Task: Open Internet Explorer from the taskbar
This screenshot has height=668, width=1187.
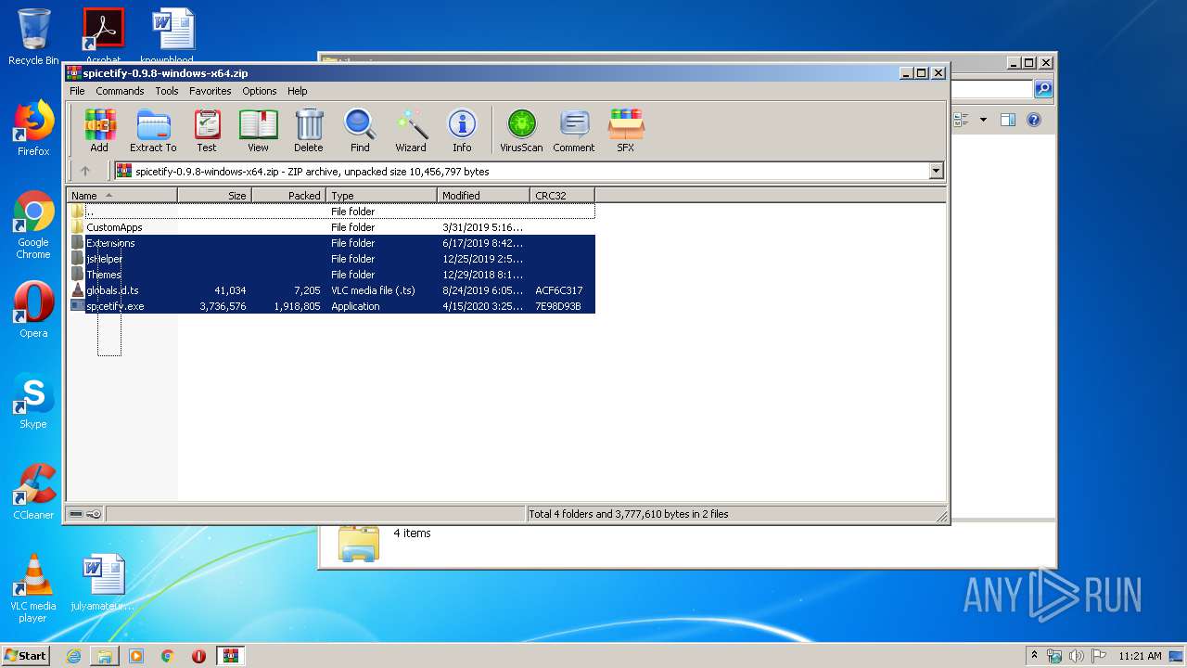Action: point(73,656)
